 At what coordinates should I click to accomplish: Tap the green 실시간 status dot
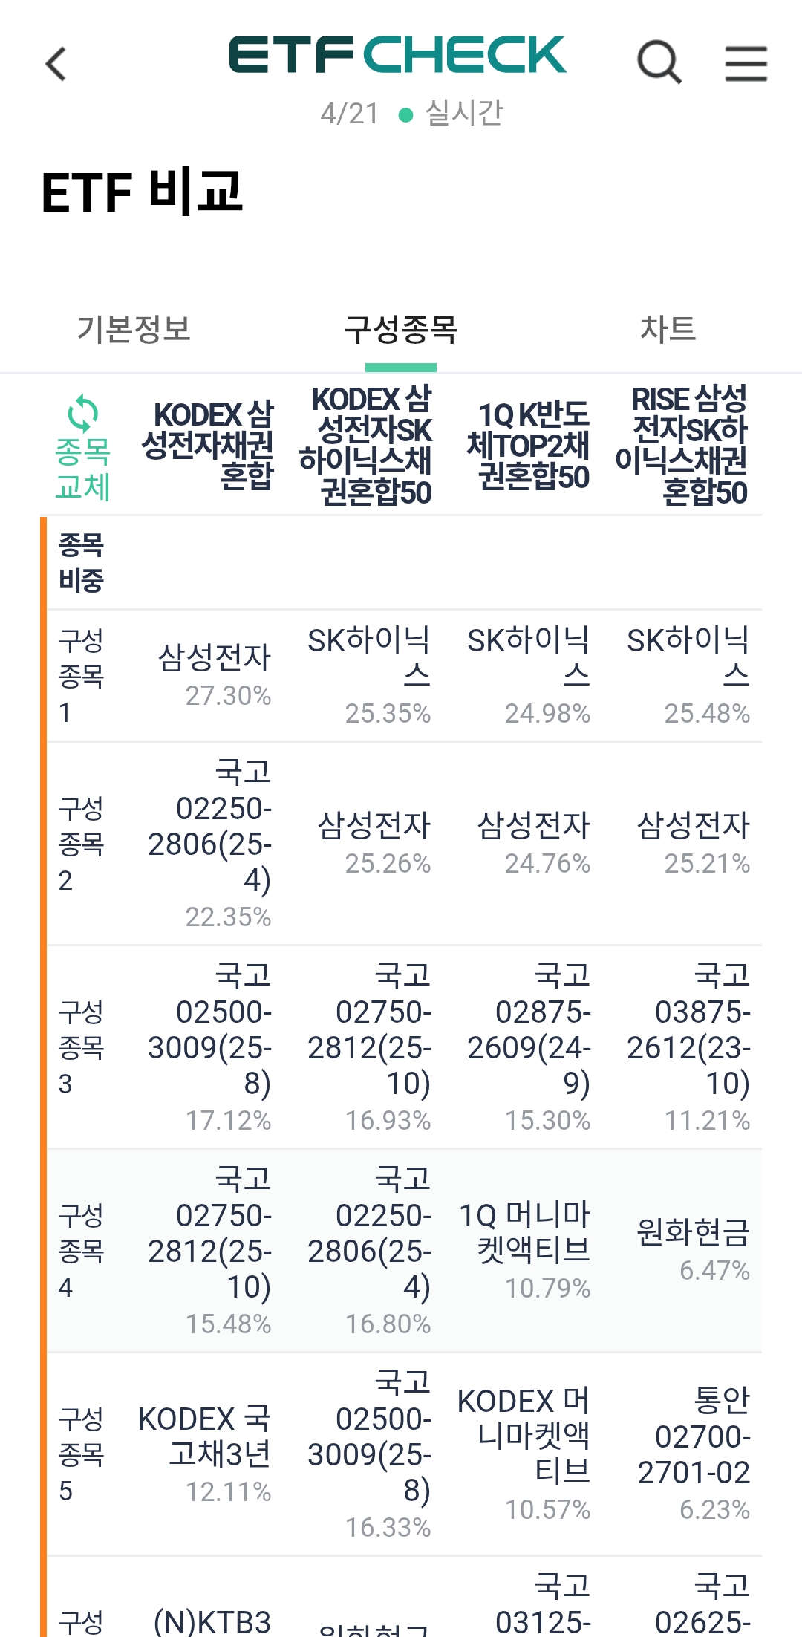(405, 115)
